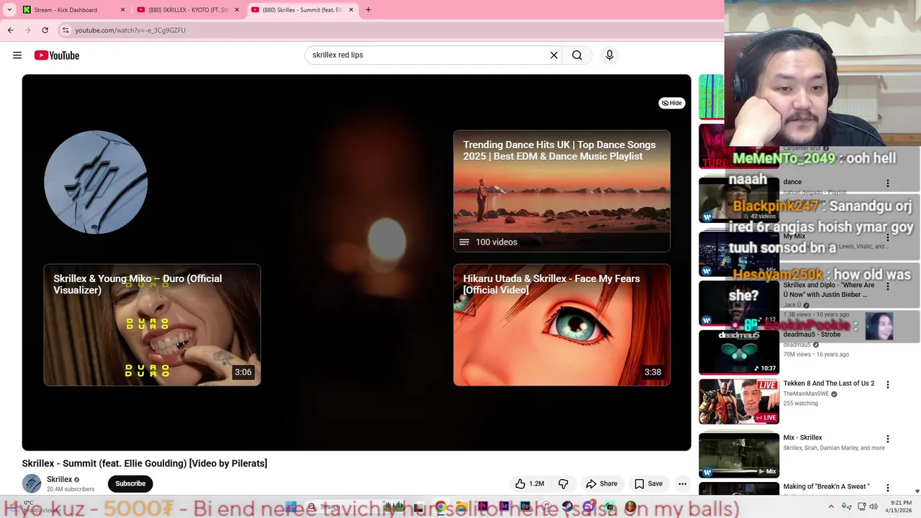921x518 pixels.
Task: Open options for Tekken 8 live stream
Action: click(887, 385)
